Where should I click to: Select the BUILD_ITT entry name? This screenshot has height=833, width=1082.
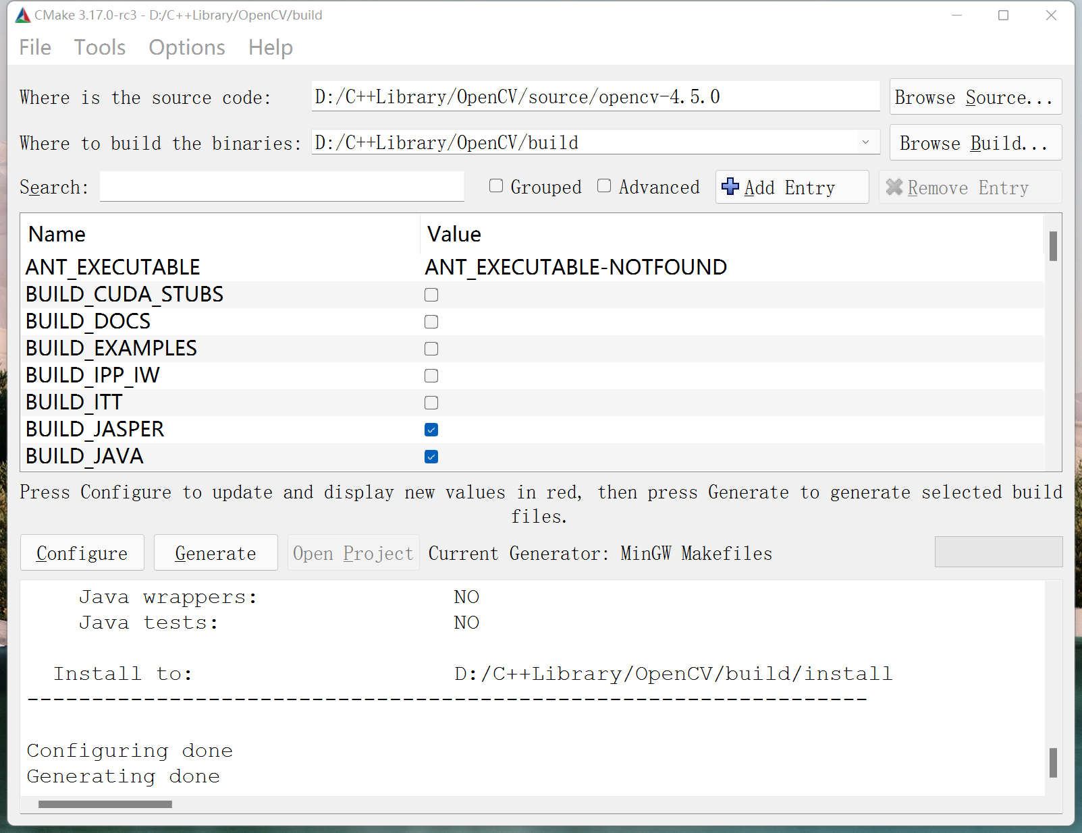click(74, 403)
